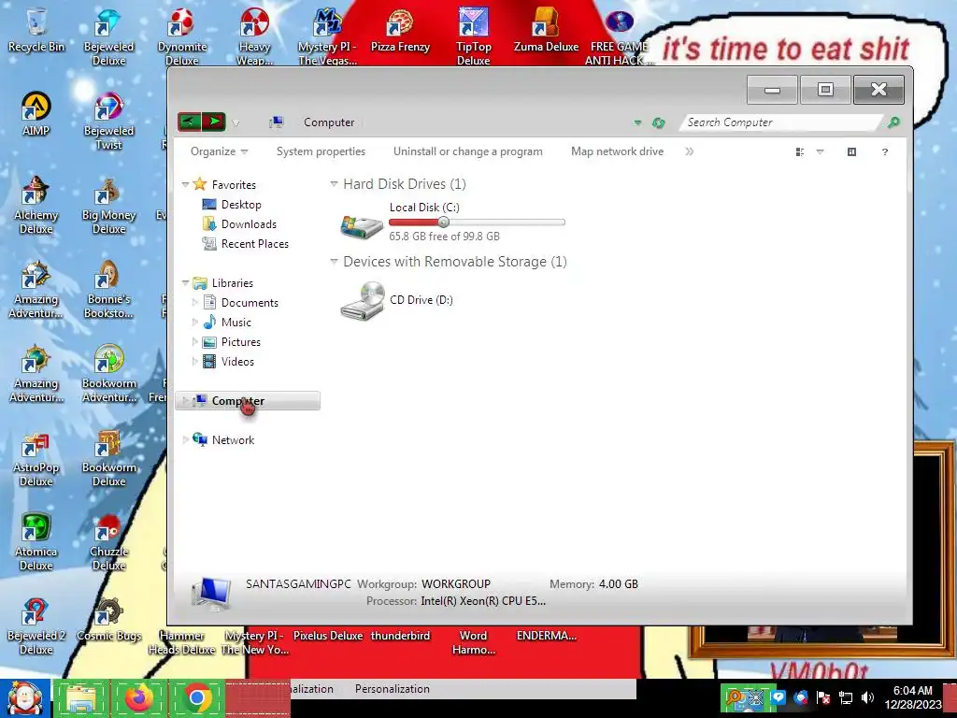Go forward with the forward arrow button

[x=214, y=122]
